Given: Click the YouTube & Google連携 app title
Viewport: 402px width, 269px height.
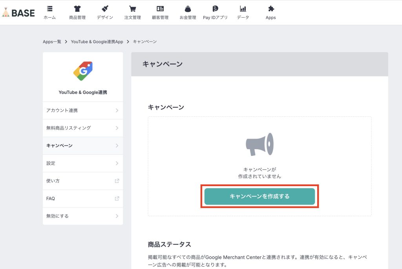Looking at the screenshot, I should click(83, 92).
